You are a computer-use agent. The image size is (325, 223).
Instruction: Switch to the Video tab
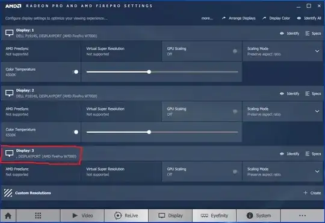pos(82,216)
